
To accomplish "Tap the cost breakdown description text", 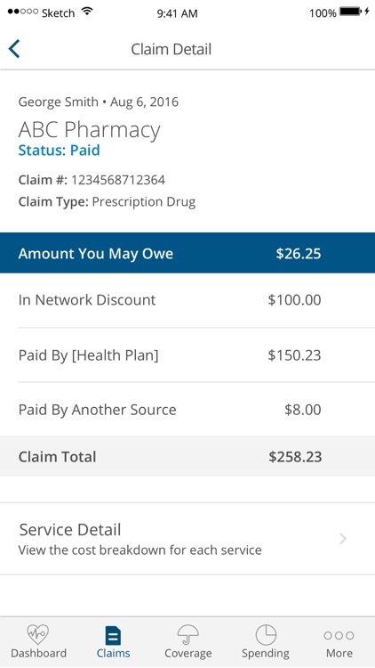I will pos(140,550).
